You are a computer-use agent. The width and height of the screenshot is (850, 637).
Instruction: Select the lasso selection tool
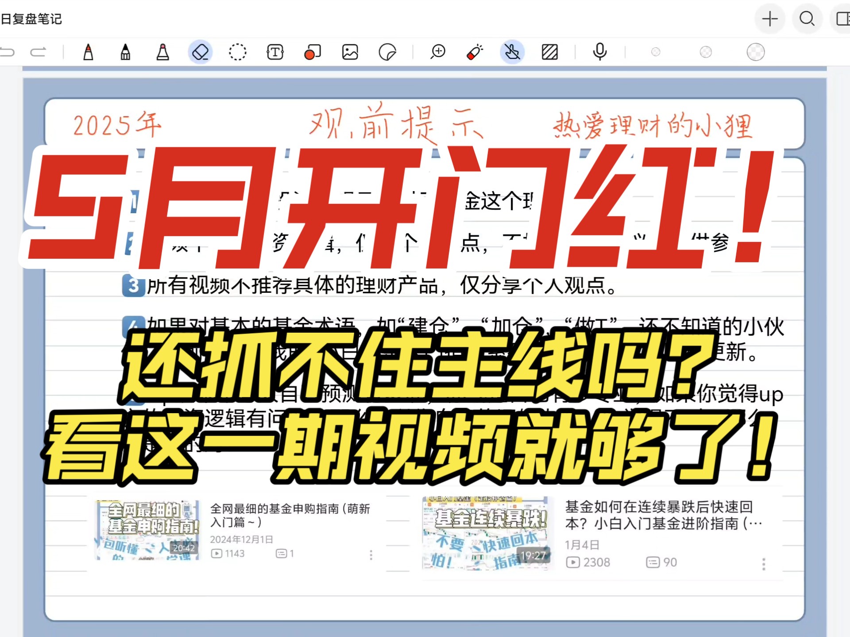pyautogui.click(x=237, y=52)
